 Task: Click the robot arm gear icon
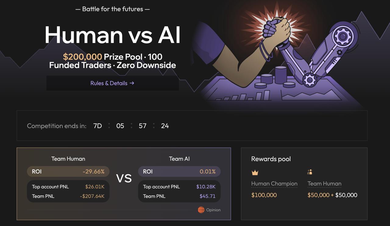[x=343, y=37]
